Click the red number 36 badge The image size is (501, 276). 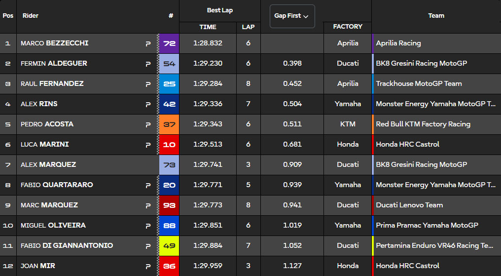(169, 266)
